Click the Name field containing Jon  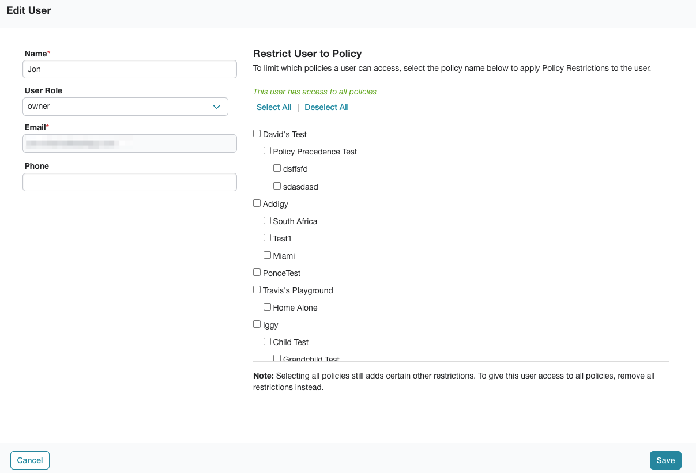[x=129, y=69]
